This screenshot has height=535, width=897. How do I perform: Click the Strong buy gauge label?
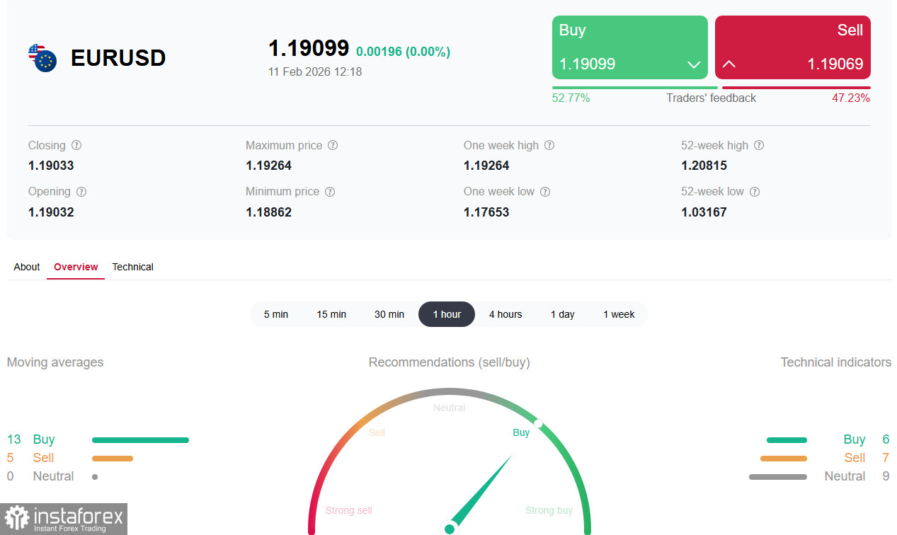click(x=549, y=510)
